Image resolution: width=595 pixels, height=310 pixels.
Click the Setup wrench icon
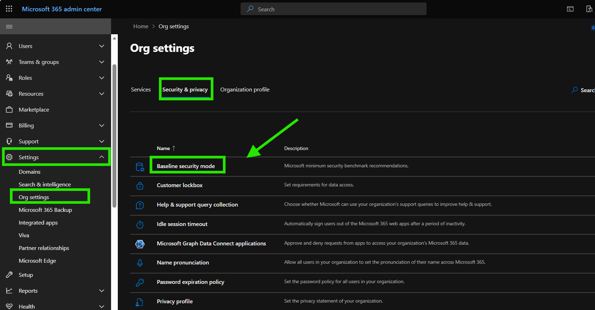(x=9, y=275)
